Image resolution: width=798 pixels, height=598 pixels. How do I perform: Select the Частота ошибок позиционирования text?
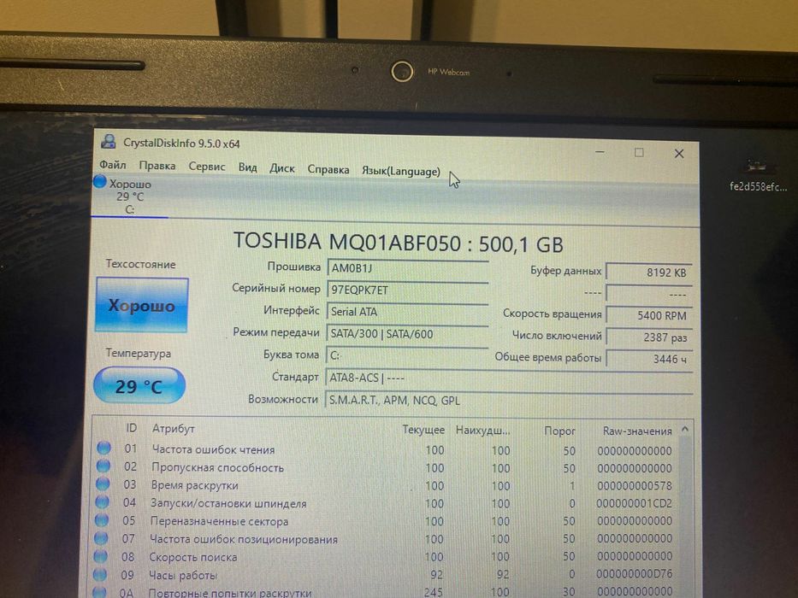pyautogui.click(x=243, y=540)
